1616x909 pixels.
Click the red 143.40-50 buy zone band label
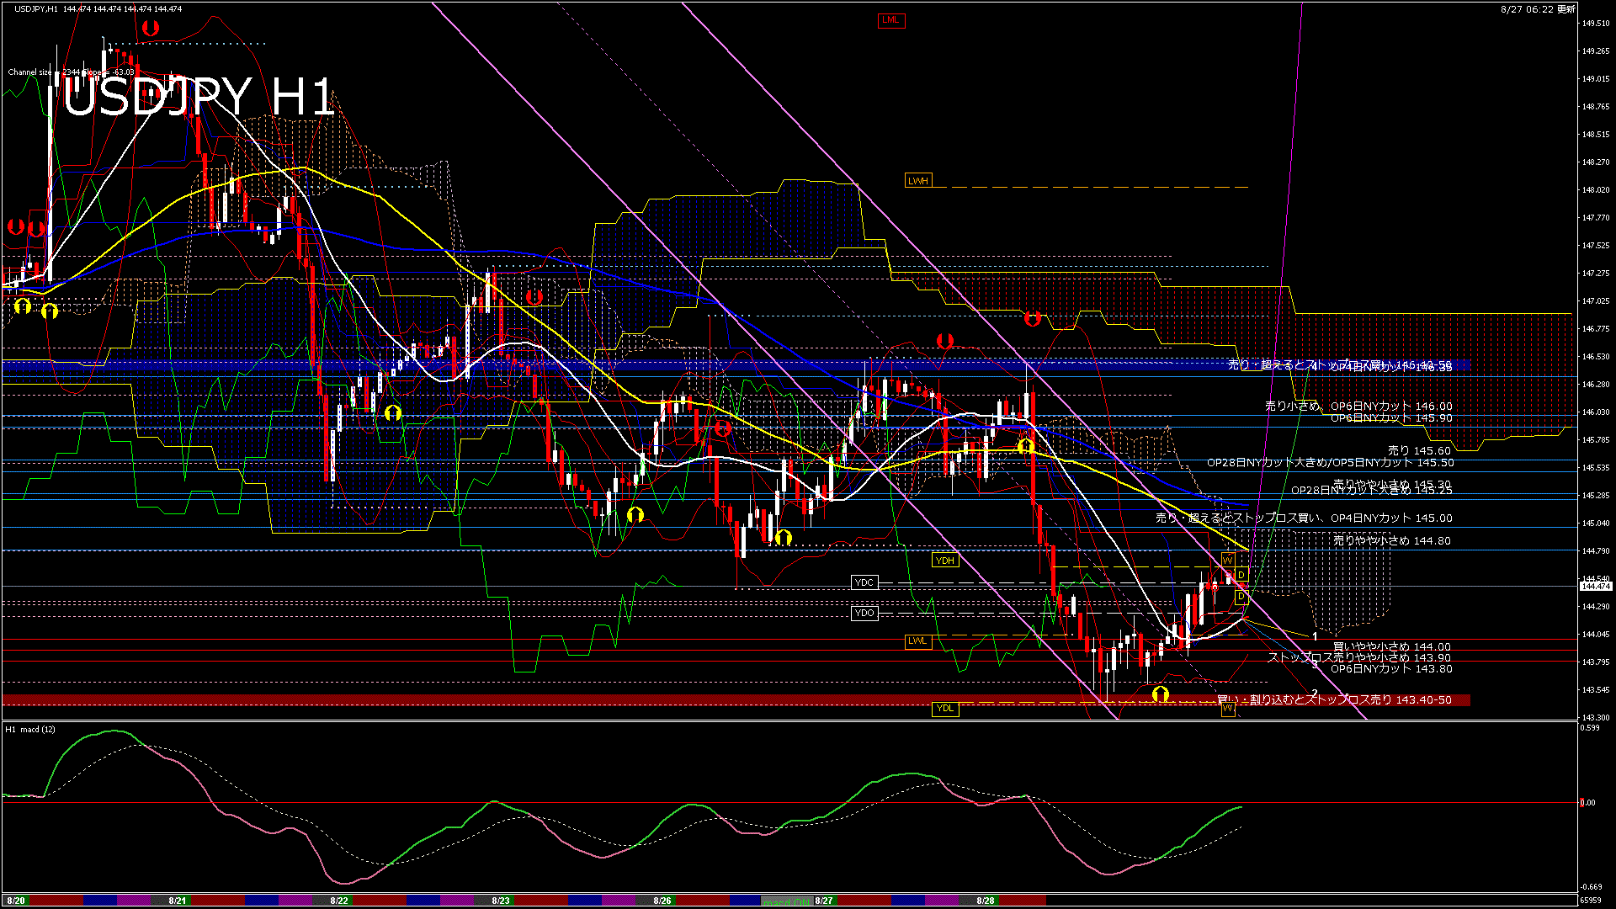click(1334, 700)
